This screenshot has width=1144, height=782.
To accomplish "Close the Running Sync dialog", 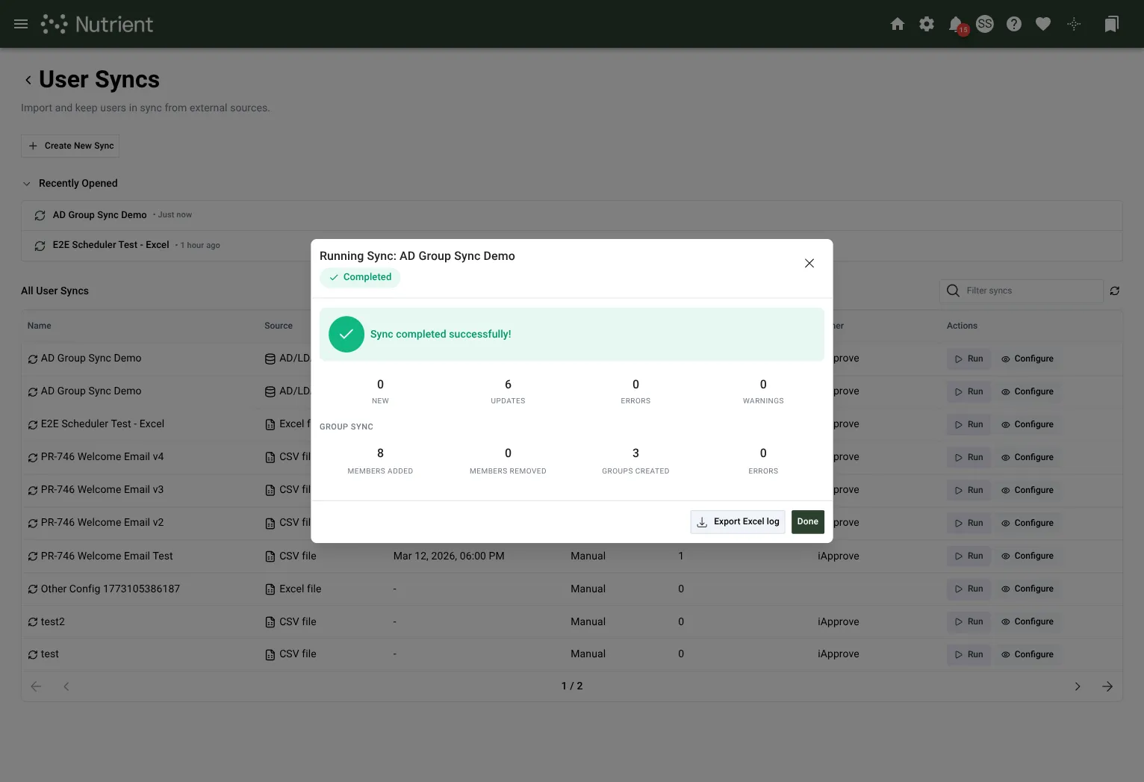I will 809,263.
